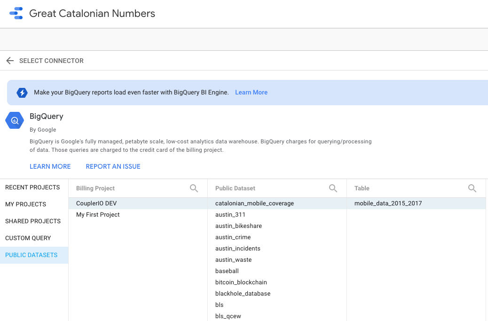Click the BI Engine lightning bolt icon
Image resolution: width=488 pixels, height=321 pixels.
coord(22,93)
